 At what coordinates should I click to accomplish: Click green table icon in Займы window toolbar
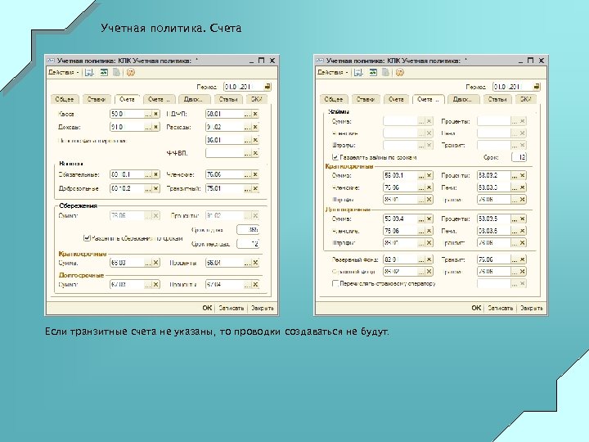pos(373,73)
